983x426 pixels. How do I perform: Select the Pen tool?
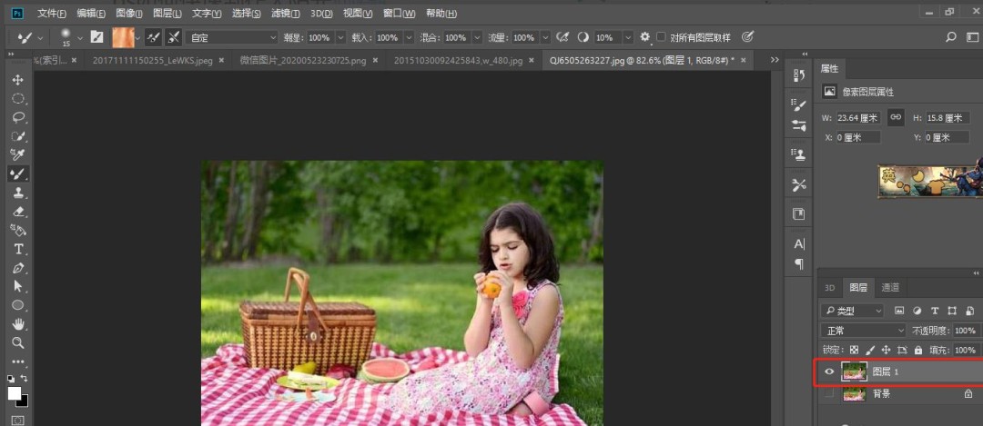17,268
